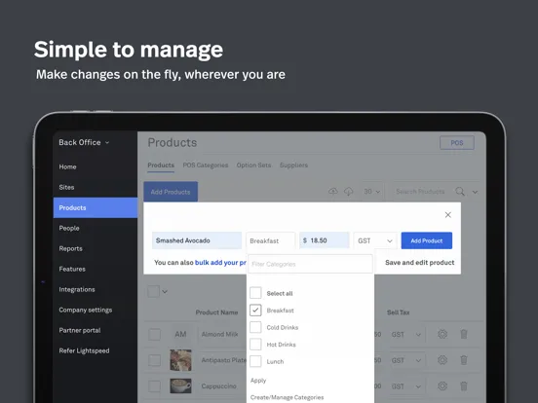This screenshot has height=403, width=538.
Task: Follow the bulk add your products link
Action: click(x=220, y=263)
